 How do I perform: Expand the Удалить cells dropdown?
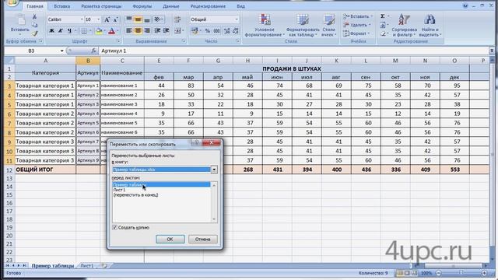coord(370,25)
